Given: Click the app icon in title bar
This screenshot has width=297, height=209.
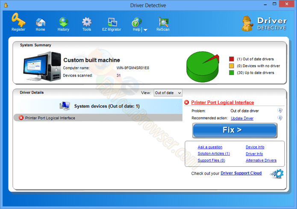Looking at the screenshot, I should click(6, 5).
